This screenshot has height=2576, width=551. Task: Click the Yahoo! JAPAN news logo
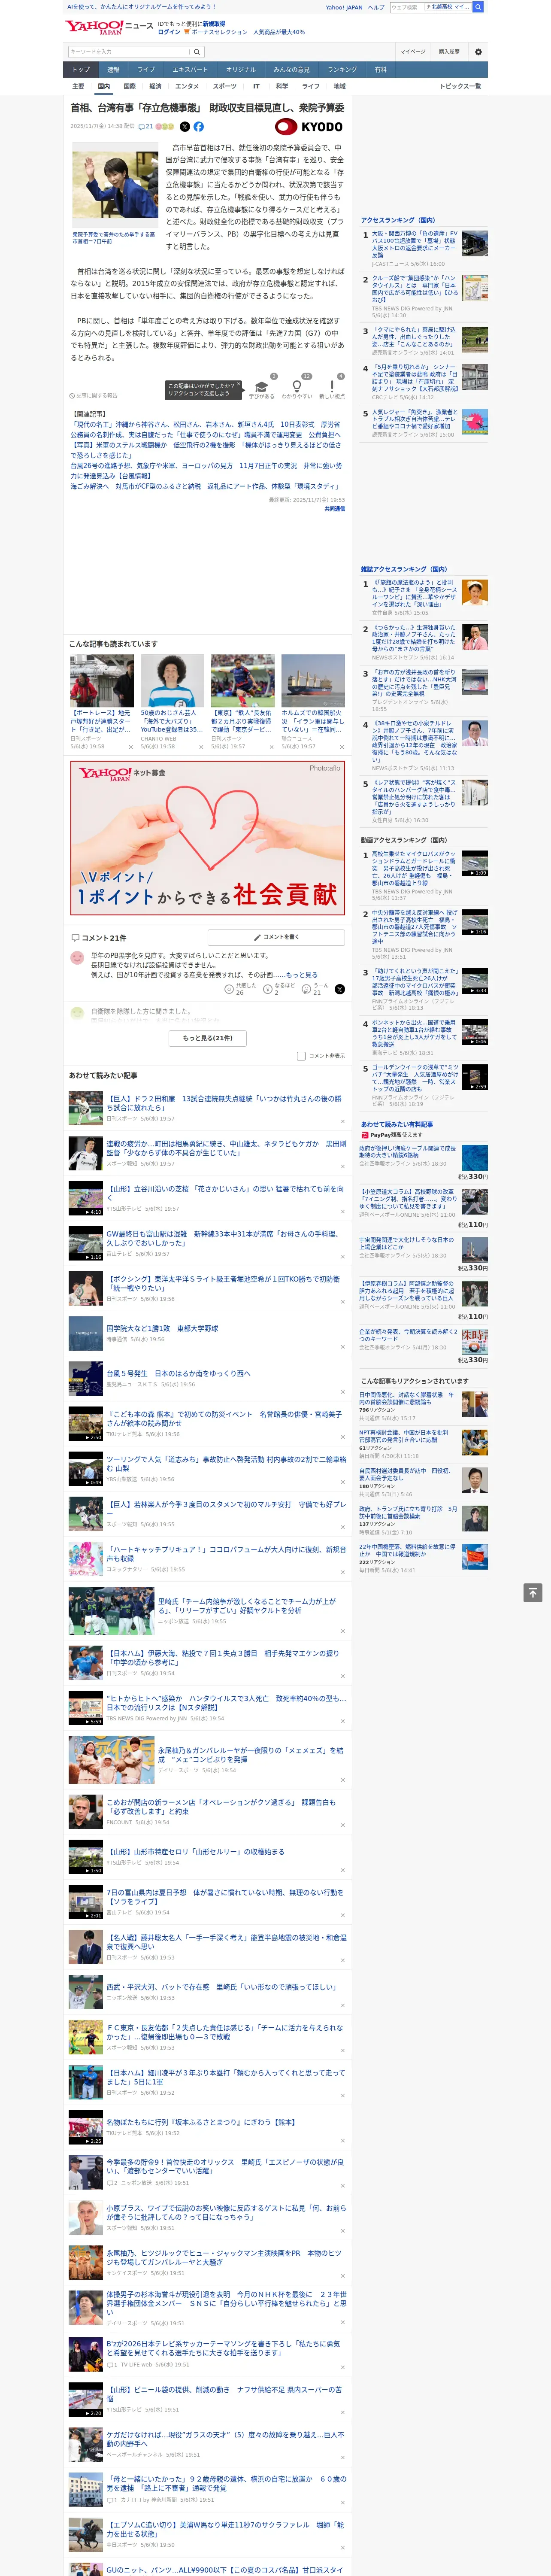click(109, 27)
